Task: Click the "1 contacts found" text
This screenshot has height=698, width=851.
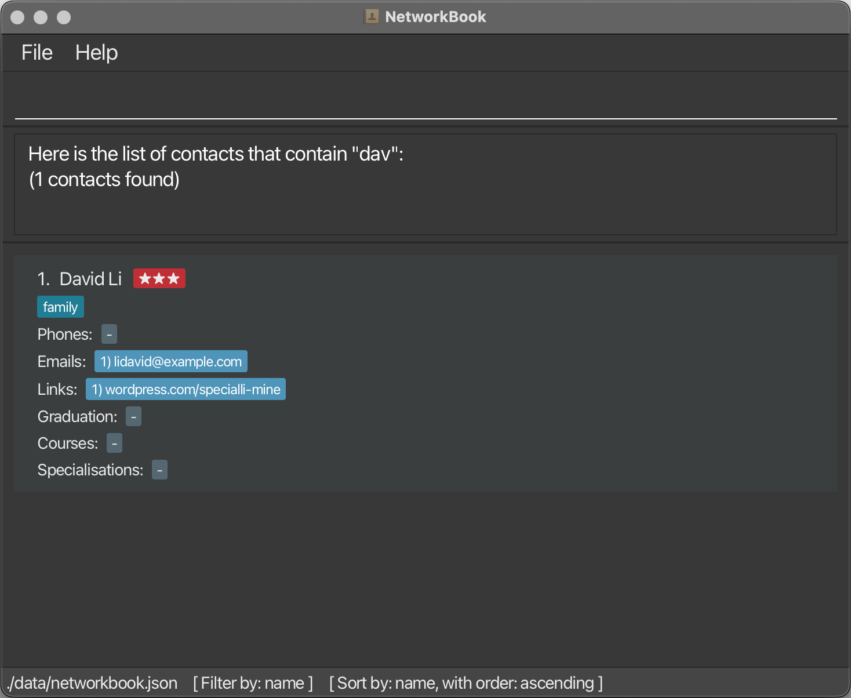Action: [104, 180]
